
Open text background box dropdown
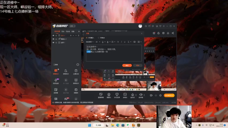[x=115, y=42]
